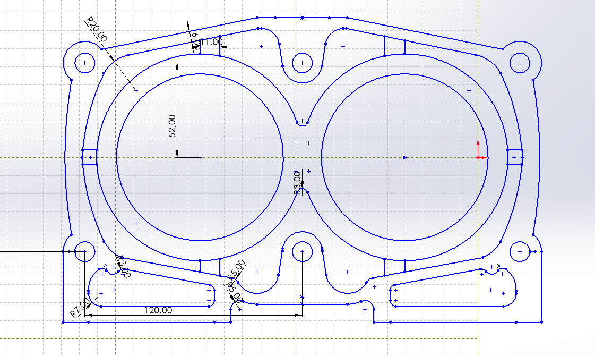Select the top-center bolt hole circle
This screenshot has width=595, height=356.
point(302,63)
